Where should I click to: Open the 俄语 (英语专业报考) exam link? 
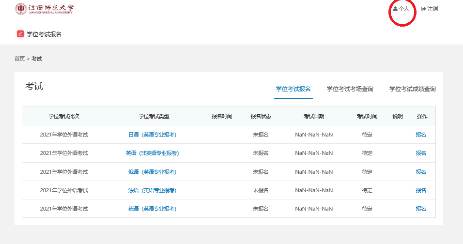pyautogui.click(x=153, y=172)
